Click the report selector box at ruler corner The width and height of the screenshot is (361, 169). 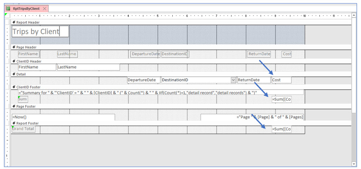coord(8,16)
